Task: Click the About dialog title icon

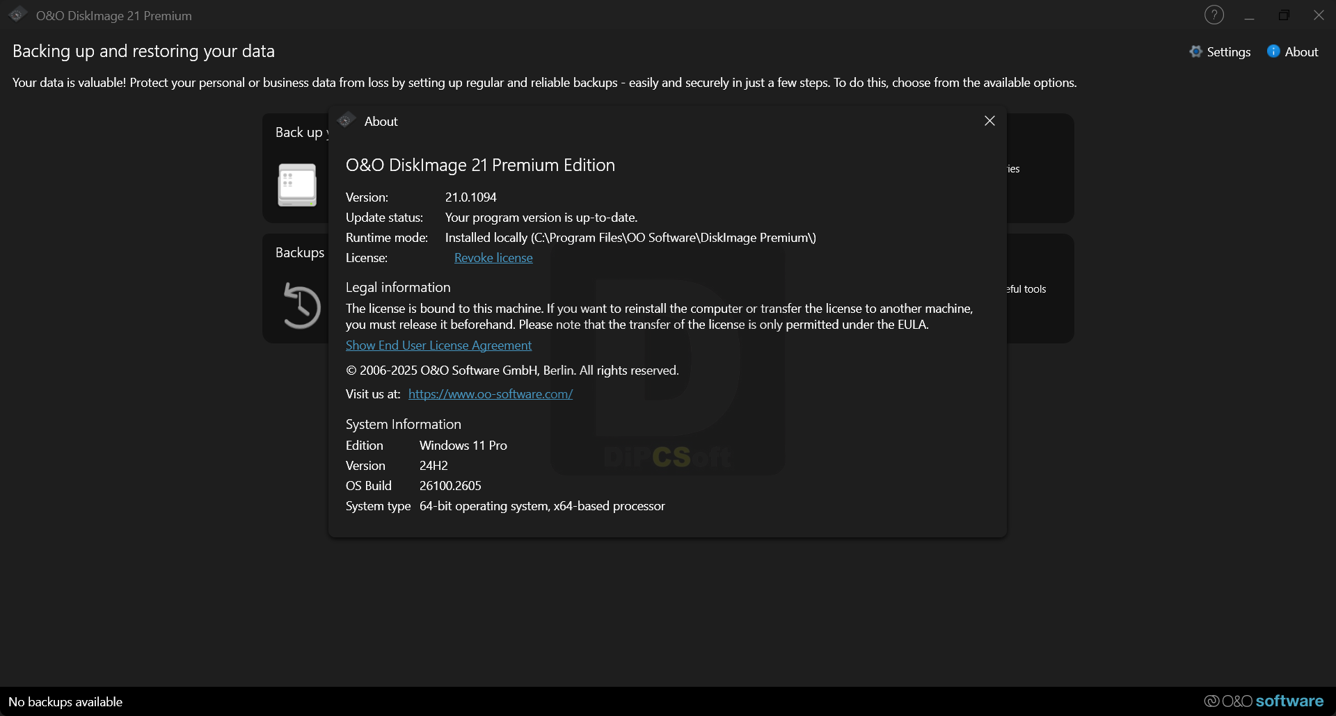Action: click(346, 120)
